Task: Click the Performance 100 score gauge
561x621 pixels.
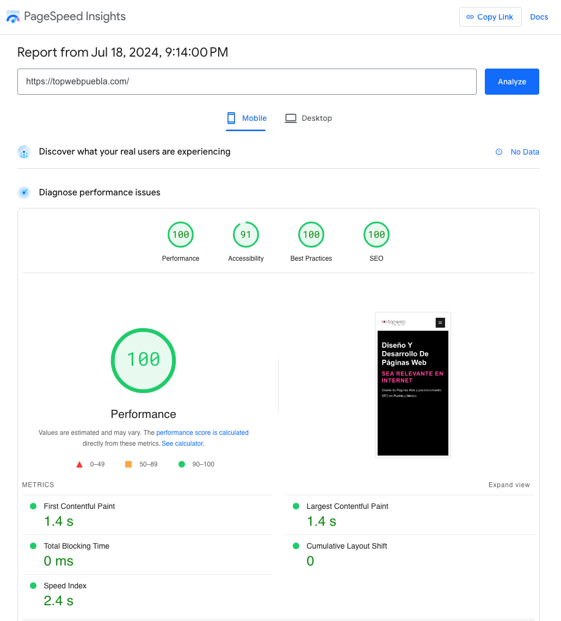Action: tap(181, 235)
